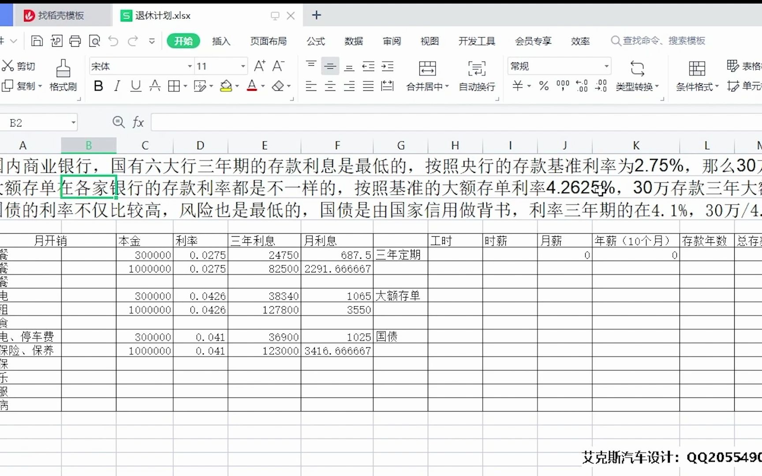Apply fill color bucket
Screen dimensions: 762x476
click(226, 86)
